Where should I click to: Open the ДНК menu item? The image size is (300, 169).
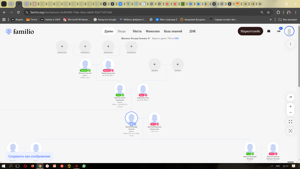(x=192, y=31)
